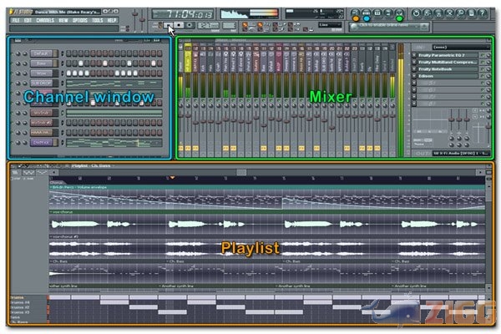Image resolution: width=501 pixels, height=334 pixels.
Task: Open the Fruity NoteBook slot dropdown arrow
Action: pos(414,68)
